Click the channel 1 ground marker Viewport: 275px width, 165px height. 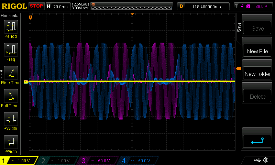(26, 82)
